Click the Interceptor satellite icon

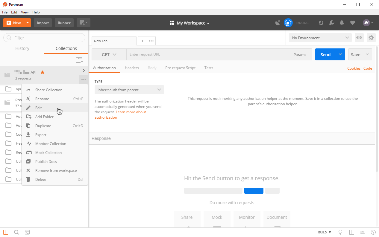[x=278, y=23]
